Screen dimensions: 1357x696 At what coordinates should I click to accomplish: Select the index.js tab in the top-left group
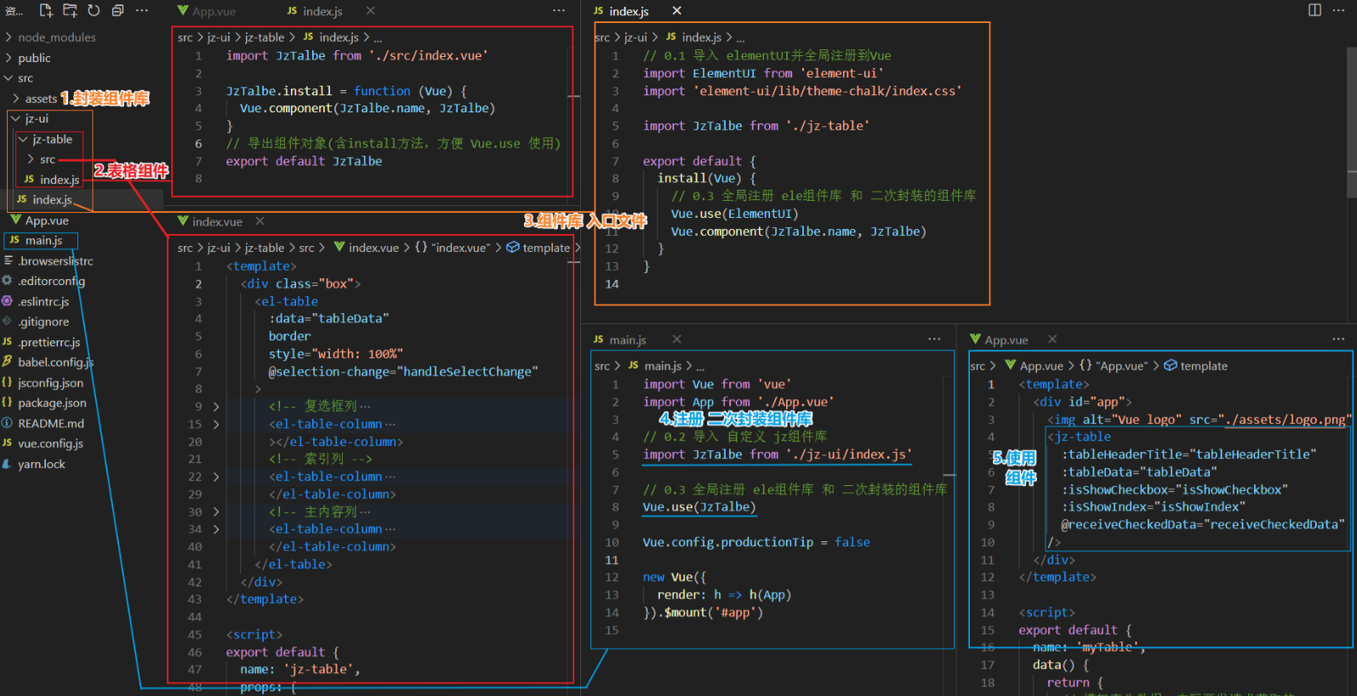(315, 11)
